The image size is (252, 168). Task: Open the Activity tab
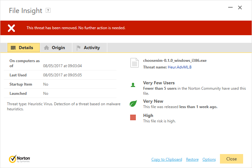tap(89, 48)
